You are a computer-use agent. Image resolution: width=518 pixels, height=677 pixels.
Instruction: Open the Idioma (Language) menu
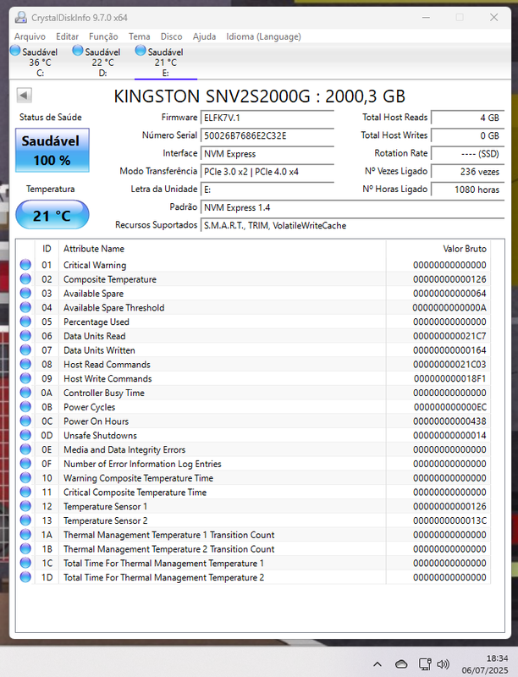tap(264, 36)
